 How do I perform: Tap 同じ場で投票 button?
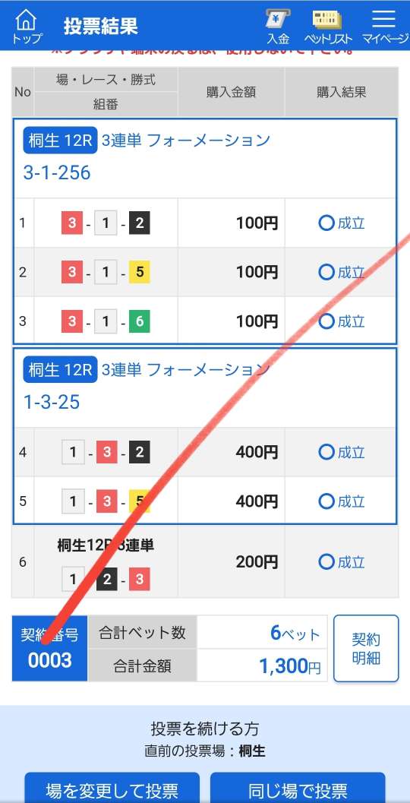tap(298, 789)
